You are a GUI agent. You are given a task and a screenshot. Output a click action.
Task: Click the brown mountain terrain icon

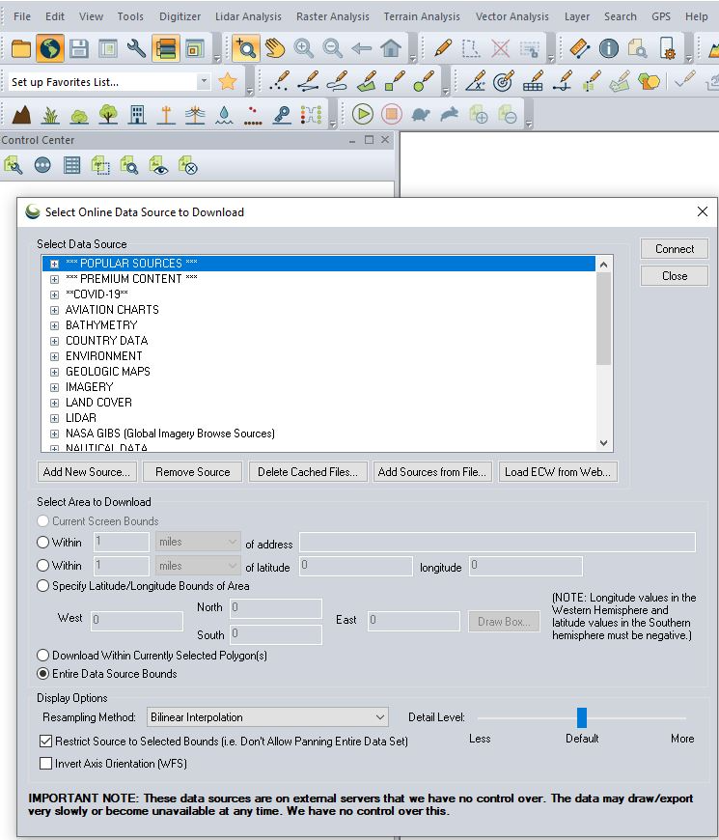[x=21, y=114]
